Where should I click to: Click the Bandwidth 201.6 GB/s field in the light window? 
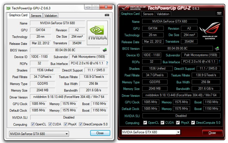click(94, 90)
